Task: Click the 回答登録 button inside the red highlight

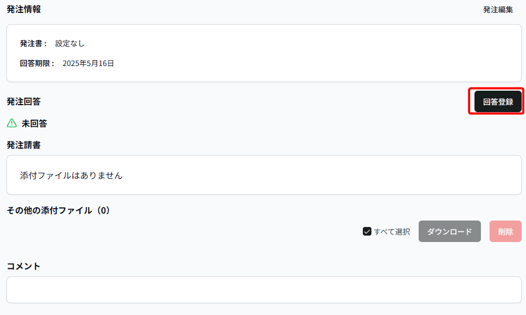Action: pos(497,101)
